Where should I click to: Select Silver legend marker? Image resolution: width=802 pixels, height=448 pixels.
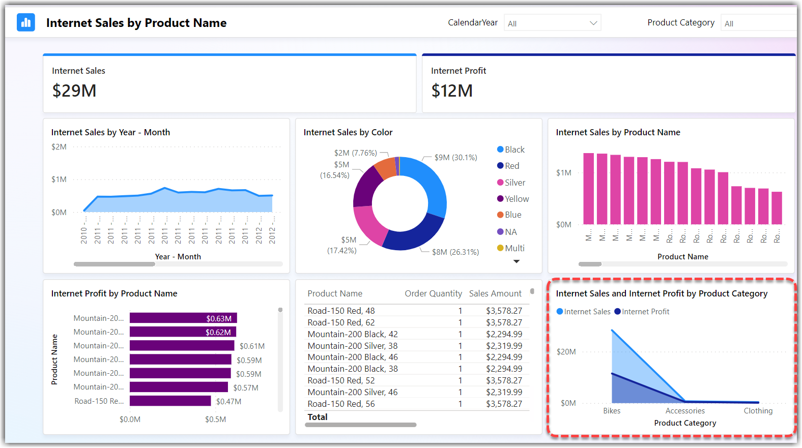500,183
